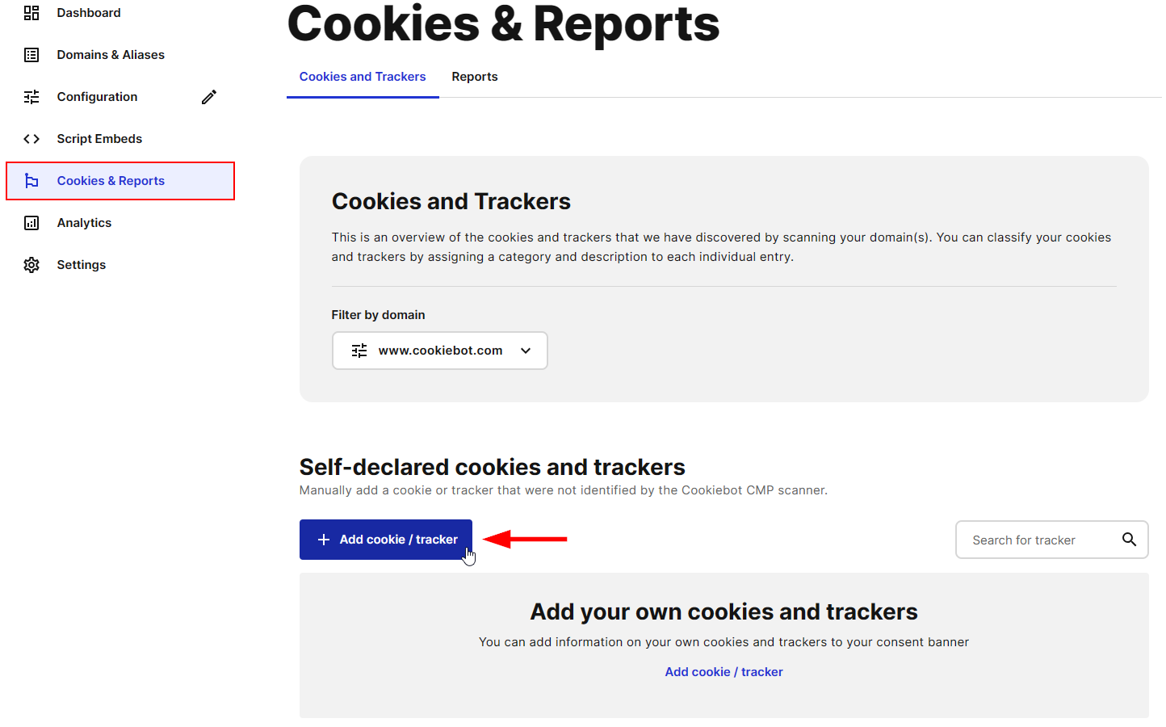Click the pencil edit icon beside Configuration
Screen dimensions: 1166x727
click(209, 97)
